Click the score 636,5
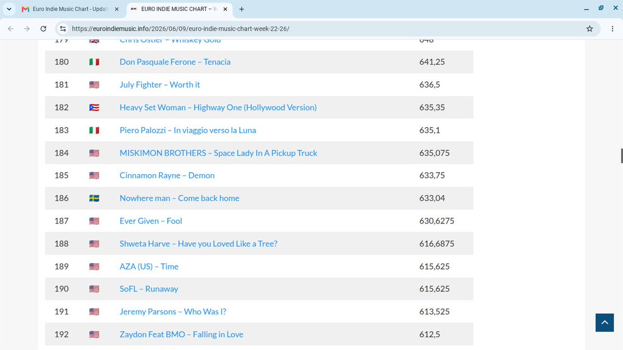 pos(430,85)
